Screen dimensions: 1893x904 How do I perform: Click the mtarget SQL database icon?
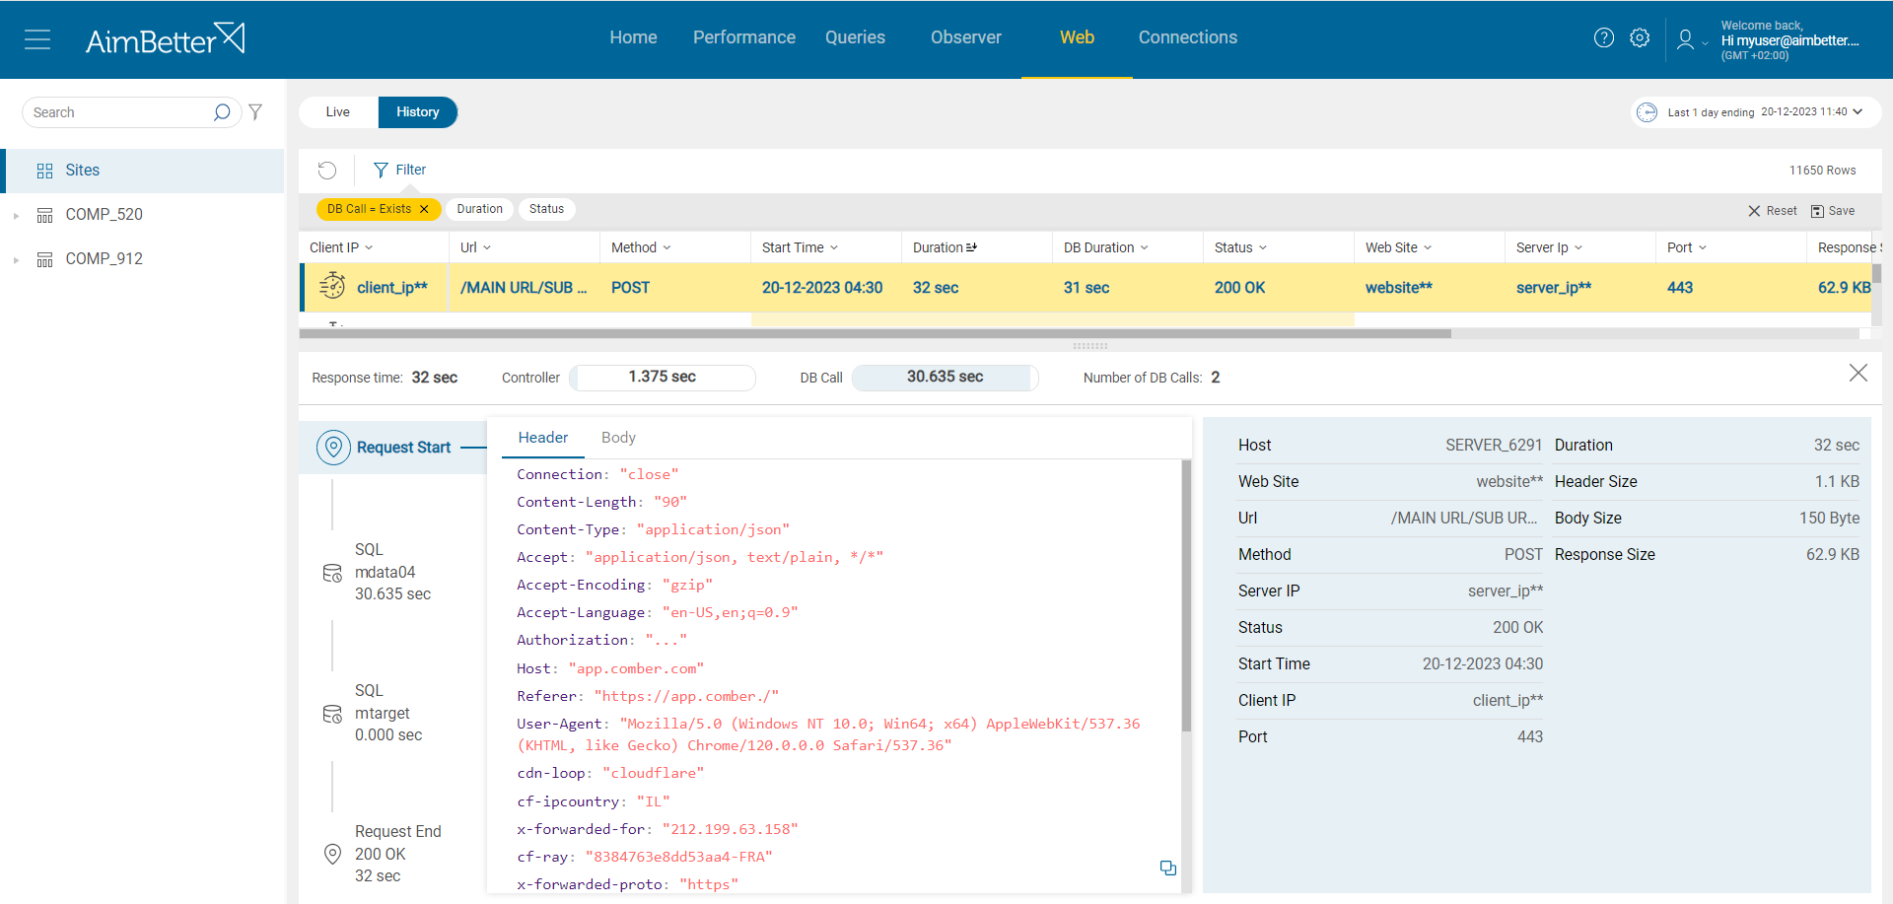pos(332,714)
